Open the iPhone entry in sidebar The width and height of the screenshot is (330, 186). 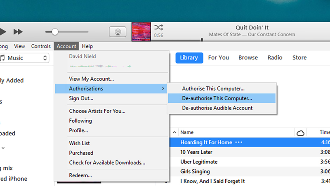point(14,179)
